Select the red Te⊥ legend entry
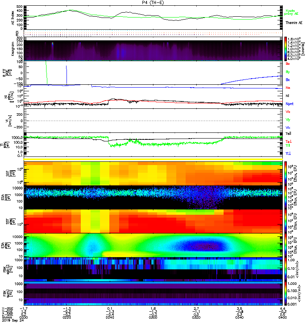Image resolution: width=306 pixels, height=326 pixels. [288, 141]
